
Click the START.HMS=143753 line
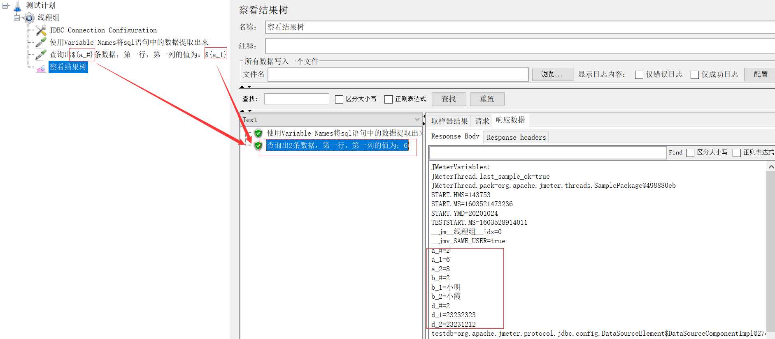(x=461, y=195)
